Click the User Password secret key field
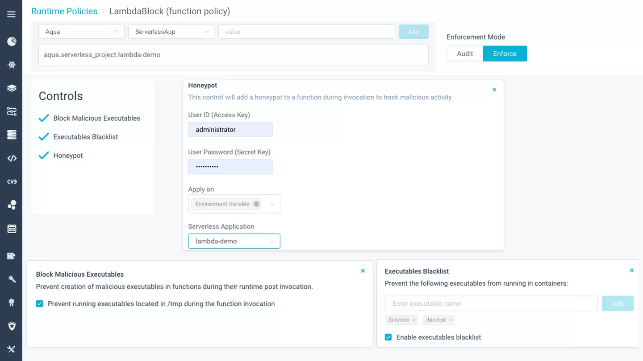The image size is (643, 361). [x=230, y=166]
